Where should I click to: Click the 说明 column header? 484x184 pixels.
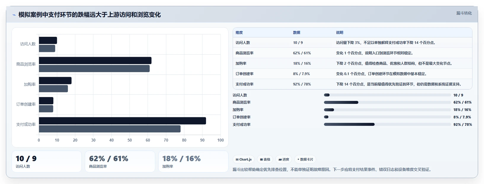click(340, 33)
